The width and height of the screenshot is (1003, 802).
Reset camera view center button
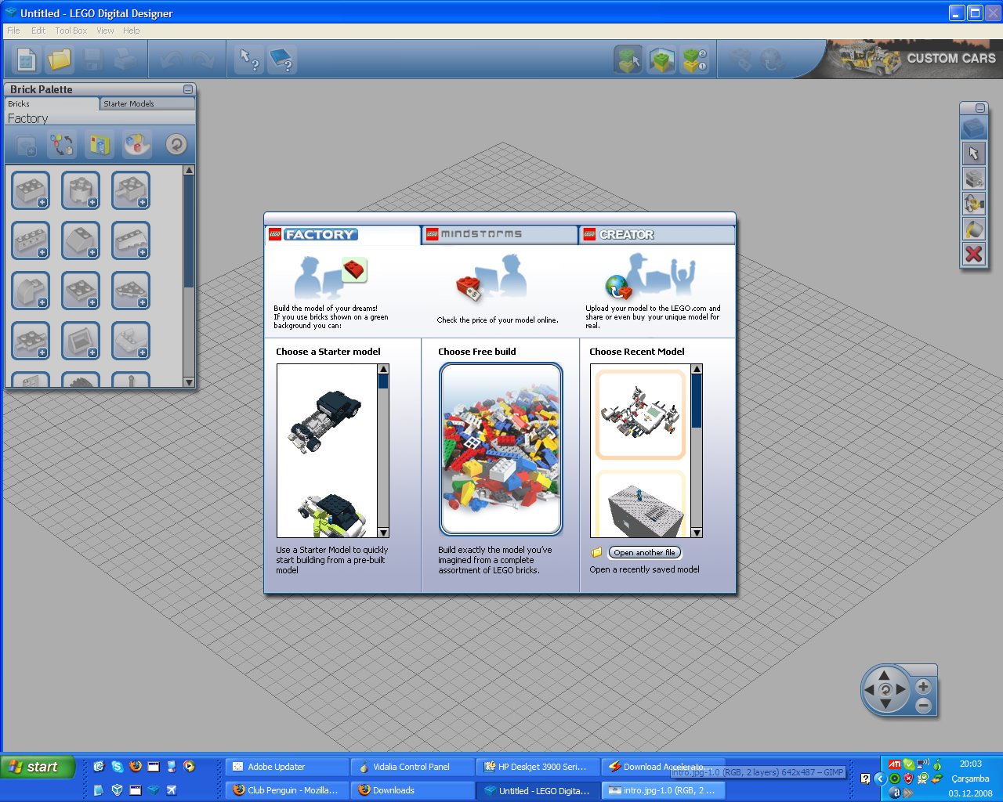(885, 690)
